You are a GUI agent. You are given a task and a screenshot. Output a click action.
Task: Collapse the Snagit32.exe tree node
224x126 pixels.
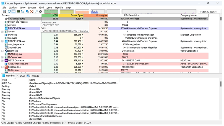tap(2, 67)
